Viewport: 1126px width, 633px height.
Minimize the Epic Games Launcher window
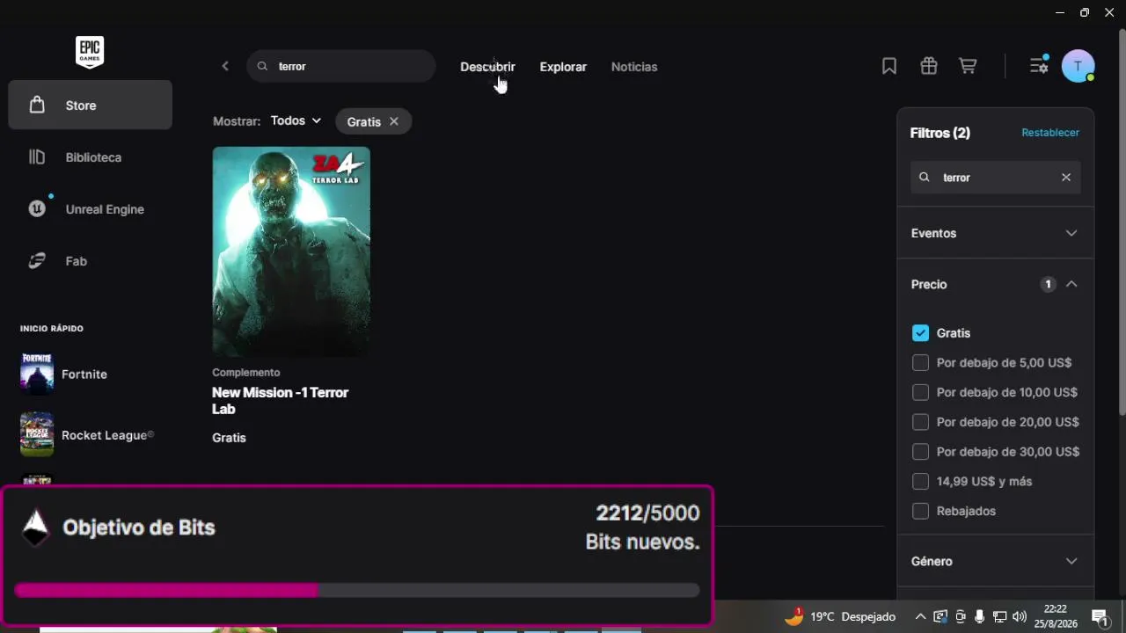[1059, 12]
